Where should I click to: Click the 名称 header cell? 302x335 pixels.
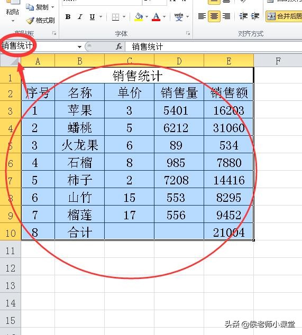[x=80, y=92]
